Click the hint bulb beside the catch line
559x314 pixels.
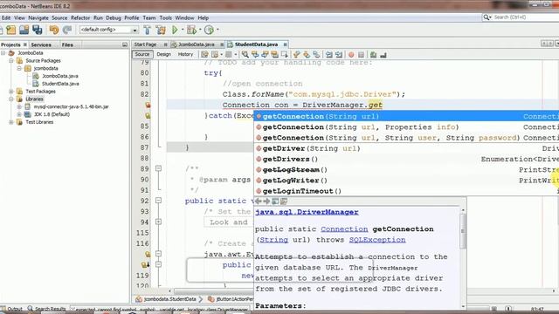pyautogui.click(x=148, y=116)
